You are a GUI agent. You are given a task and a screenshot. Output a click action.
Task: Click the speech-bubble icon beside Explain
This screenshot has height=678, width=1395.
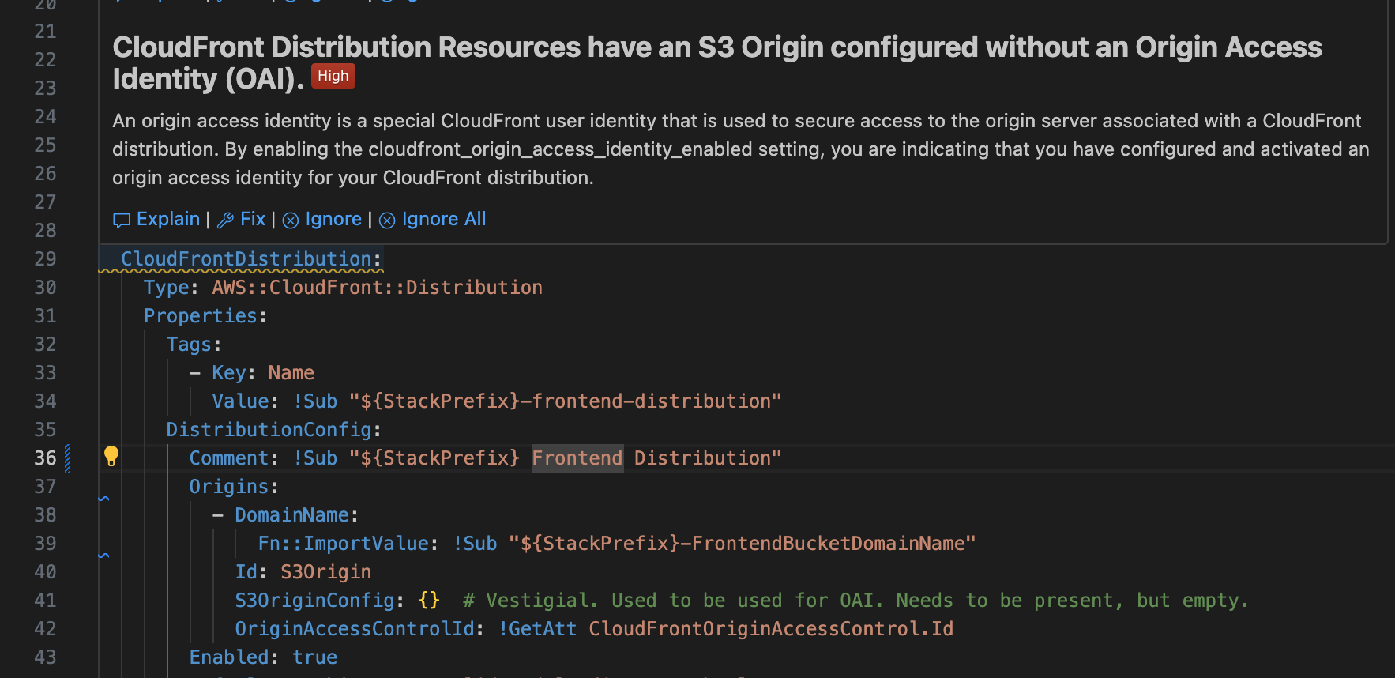(x=122, y=220)
